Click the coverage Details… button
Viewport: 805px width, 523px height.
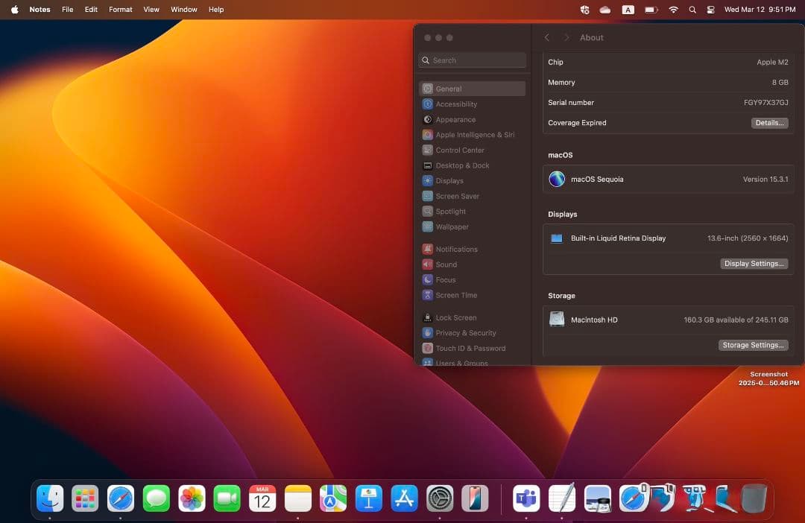pyautogui.click(x=769, y=123)
